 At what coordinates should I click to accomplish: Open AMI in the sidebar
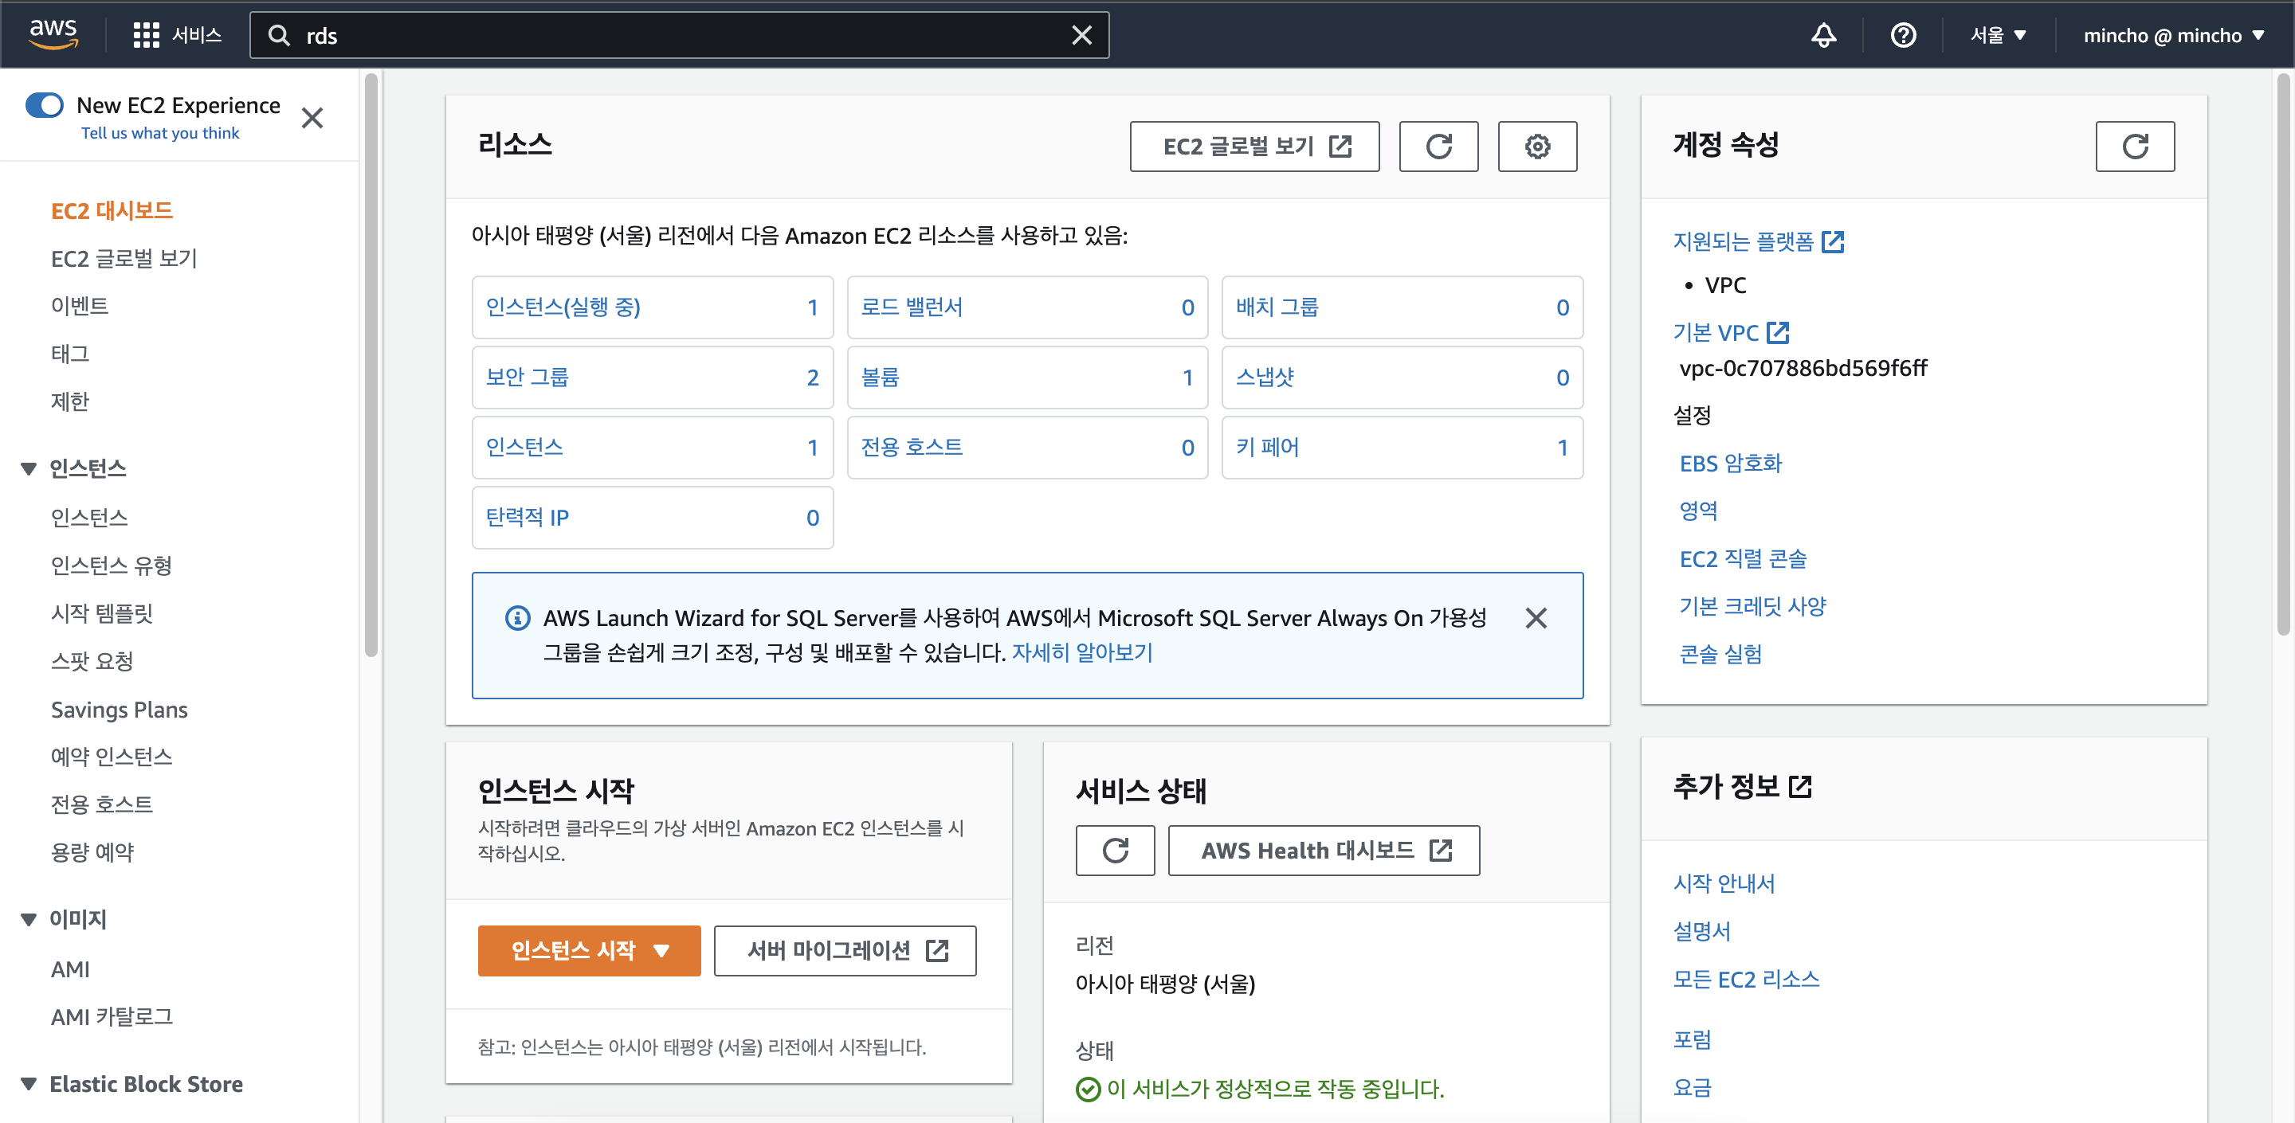click(x=69, y=969)
